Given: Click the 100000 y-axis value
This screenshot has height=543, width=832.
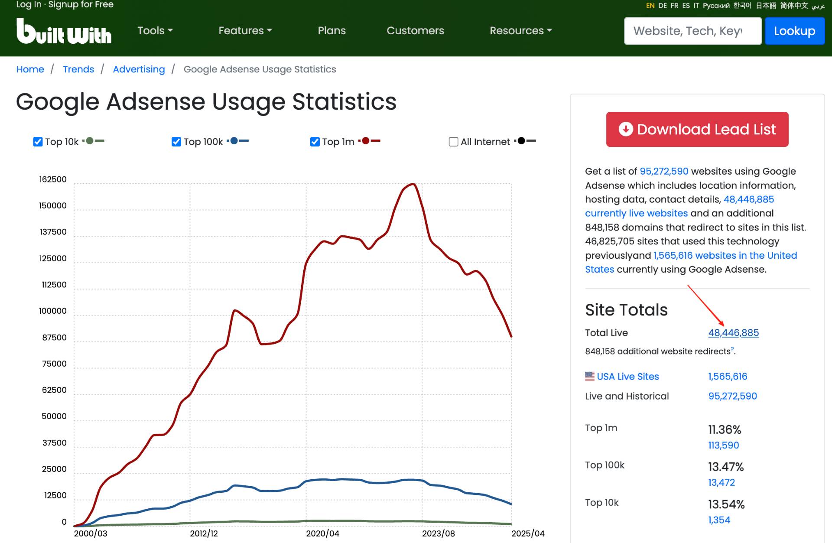Looking at the screenshot, I should [x=53, y=311].
